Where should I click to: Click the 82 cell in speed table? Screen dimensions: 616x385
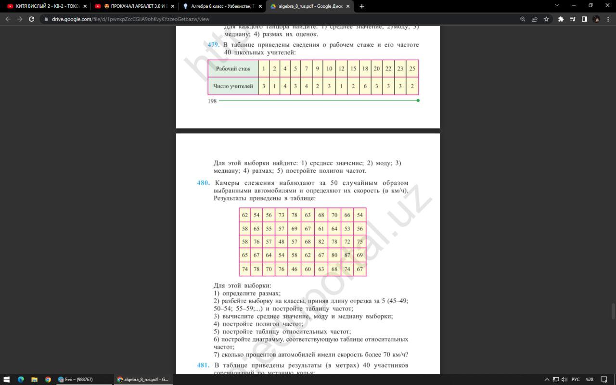(321, 242)
